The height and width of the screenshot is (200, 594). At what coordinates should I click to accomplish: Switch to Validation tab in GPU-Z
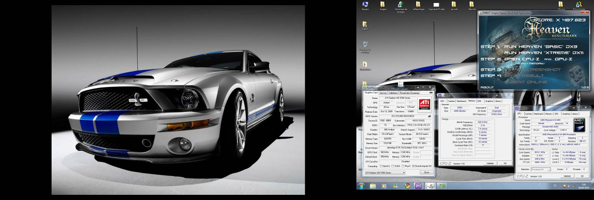pyautogui.click(x=393, y=93)
